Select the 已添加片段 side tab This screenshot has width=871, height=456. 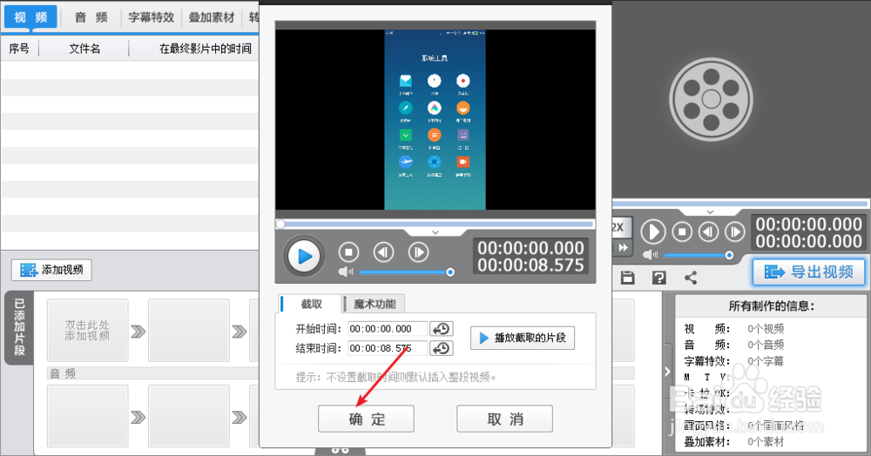pyautogui.click(x=19, y=327)
